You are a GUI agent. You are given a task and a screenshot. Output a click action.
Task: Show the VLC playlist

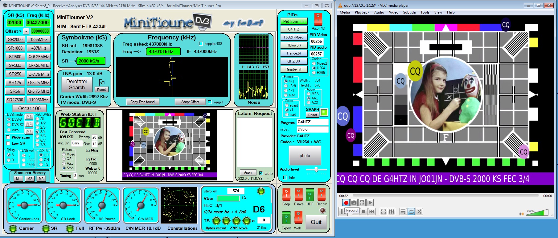(x=403, y=212)
